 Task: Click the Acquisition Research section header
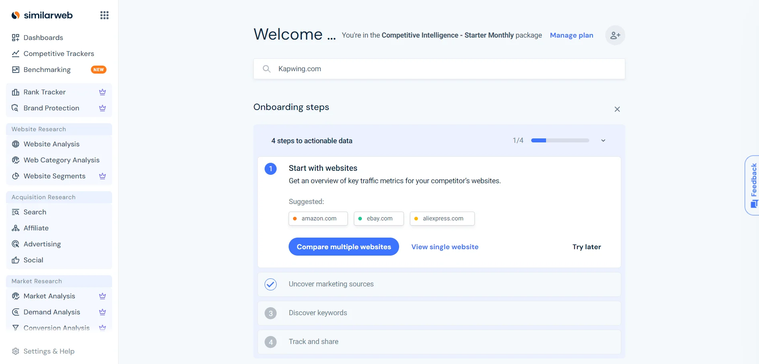[x=59, y=197]
